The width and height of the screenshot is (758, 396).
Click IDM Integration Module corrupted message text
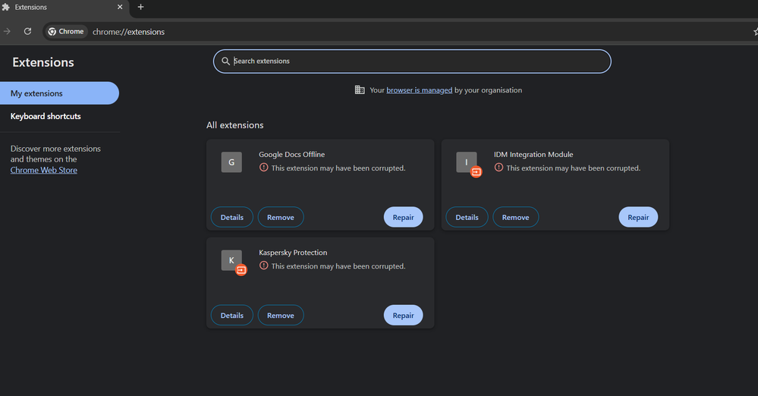click(574, 168)
